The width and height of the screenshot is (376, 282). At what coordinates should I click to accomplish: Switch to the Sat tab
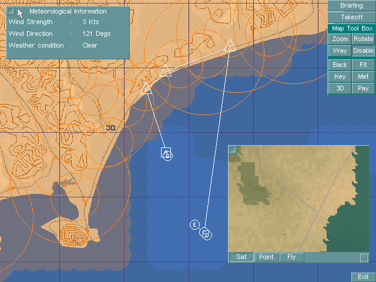click(x=241, y=257)
